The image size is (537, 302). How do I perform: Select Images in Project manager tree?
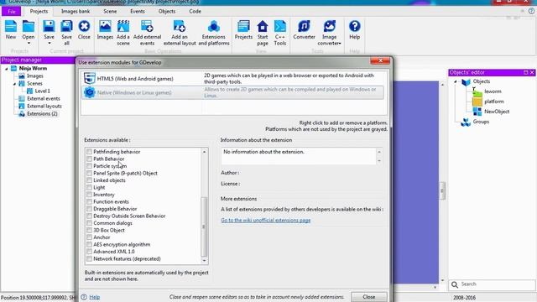(x=35, y=76)
